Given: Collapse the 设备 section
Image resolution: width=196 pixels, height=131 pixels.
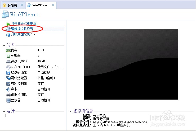Looking at the screenshot, I should point(4,45).
